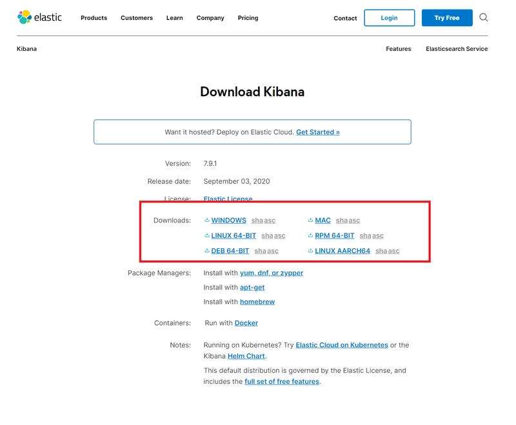516x425 pixels.
Task: Open the Customers menu
Action: (x=137, y=18)
